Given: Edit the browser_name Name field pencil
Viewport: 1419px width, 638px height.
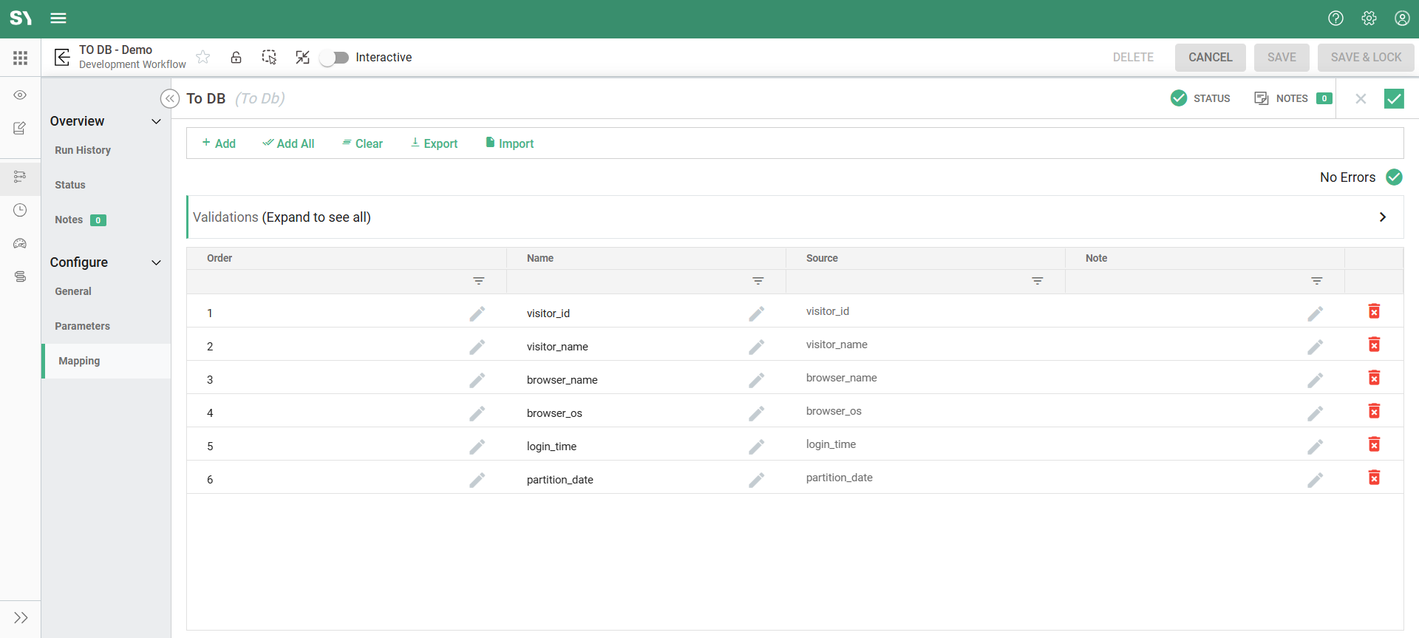Looking at the screenshot, I should [756, 380].
